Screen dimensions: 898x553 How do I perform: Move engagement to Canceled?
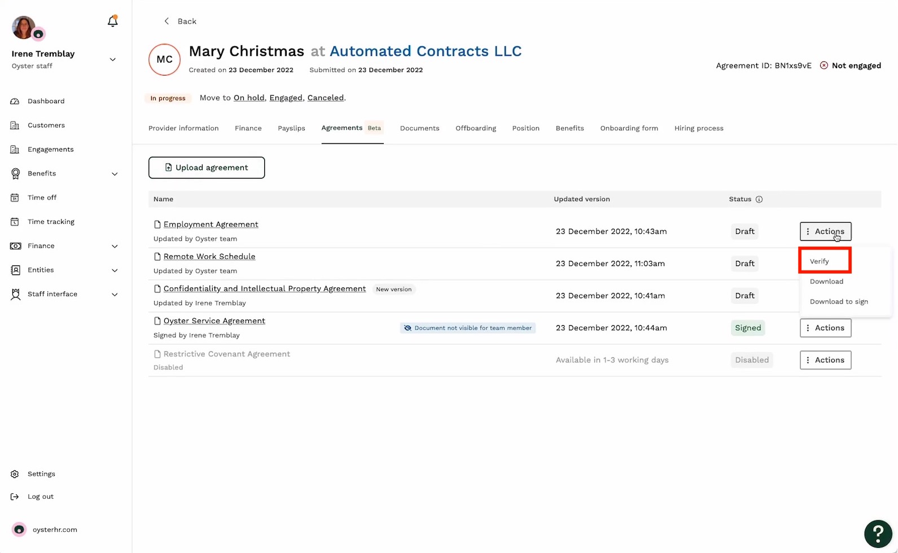tap(326, 98)
